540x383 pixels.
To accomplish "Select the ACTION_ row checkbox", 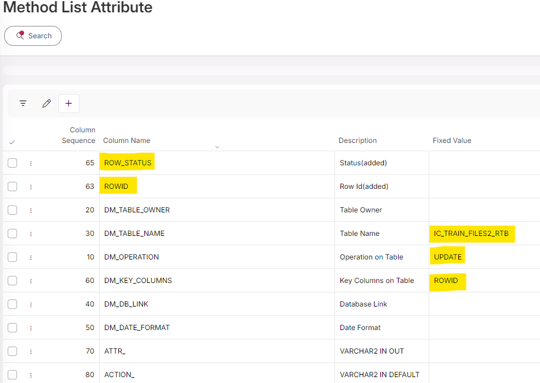I will click(12, 375).
